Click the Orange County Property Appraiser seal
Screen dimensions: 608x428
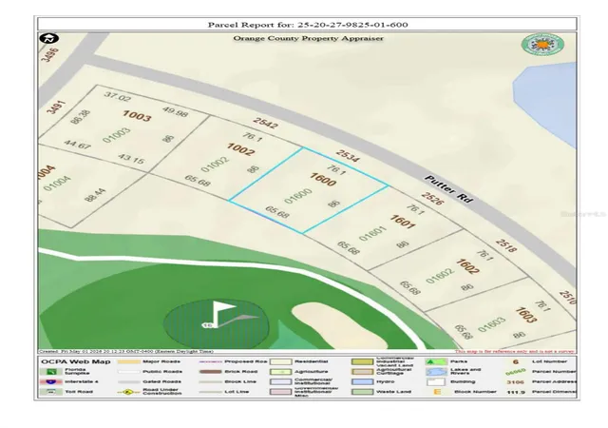coord(542,45)
